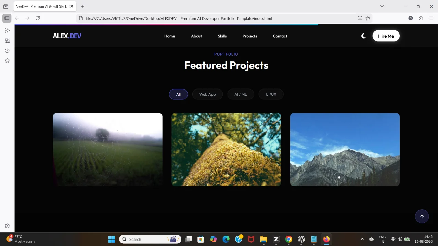Open the History sidebar clock icon
Image resolution: width=438 pixels, height=246 pixels.
coord(7,51)
